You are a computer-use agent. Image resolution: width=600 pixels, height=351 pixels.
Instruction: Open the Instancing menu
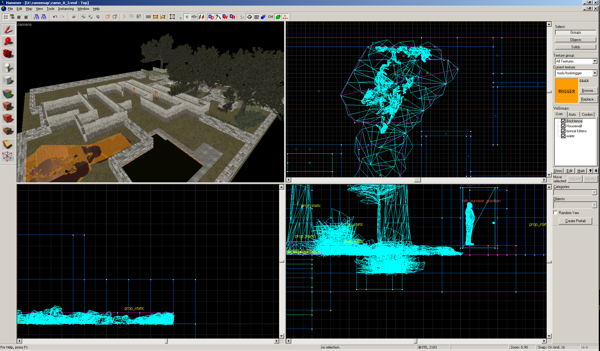point(66,9)
